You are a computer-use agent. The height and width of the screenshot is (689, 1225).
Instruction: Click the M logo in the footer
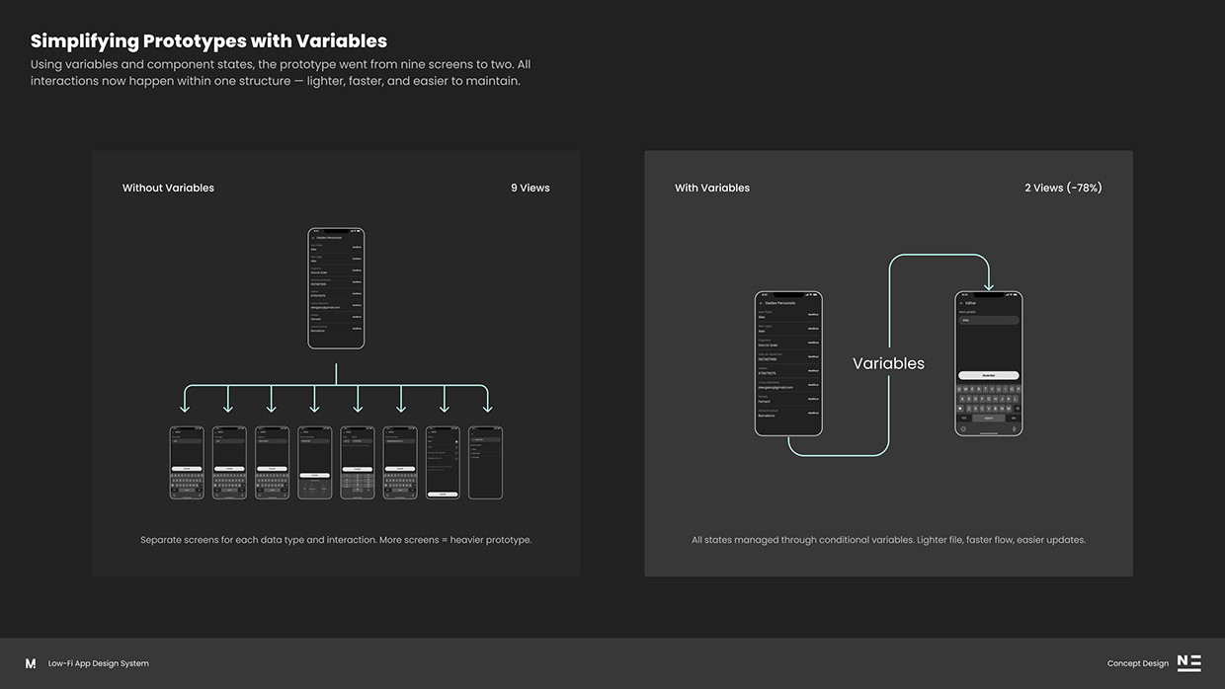31,663
